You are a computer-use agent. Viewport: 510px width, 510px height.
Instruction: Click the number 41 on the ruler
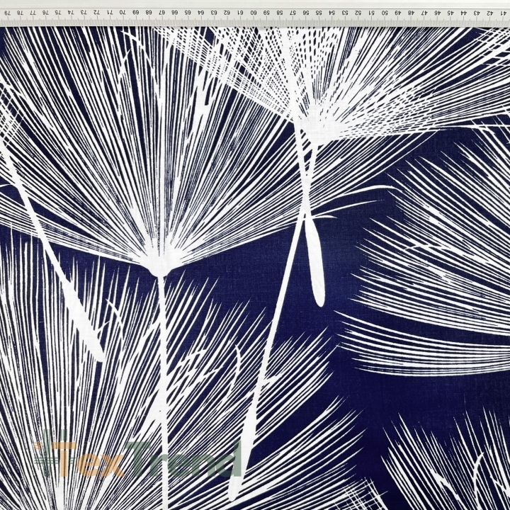[x=504, y=13]
